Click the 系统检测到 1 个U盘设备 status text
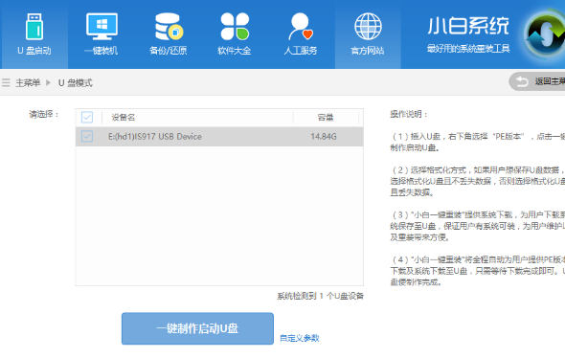 point(321,296)
